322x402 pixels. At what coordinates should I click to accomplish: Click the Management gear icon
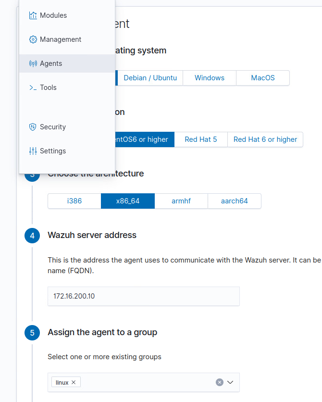[x=33, y=39]
